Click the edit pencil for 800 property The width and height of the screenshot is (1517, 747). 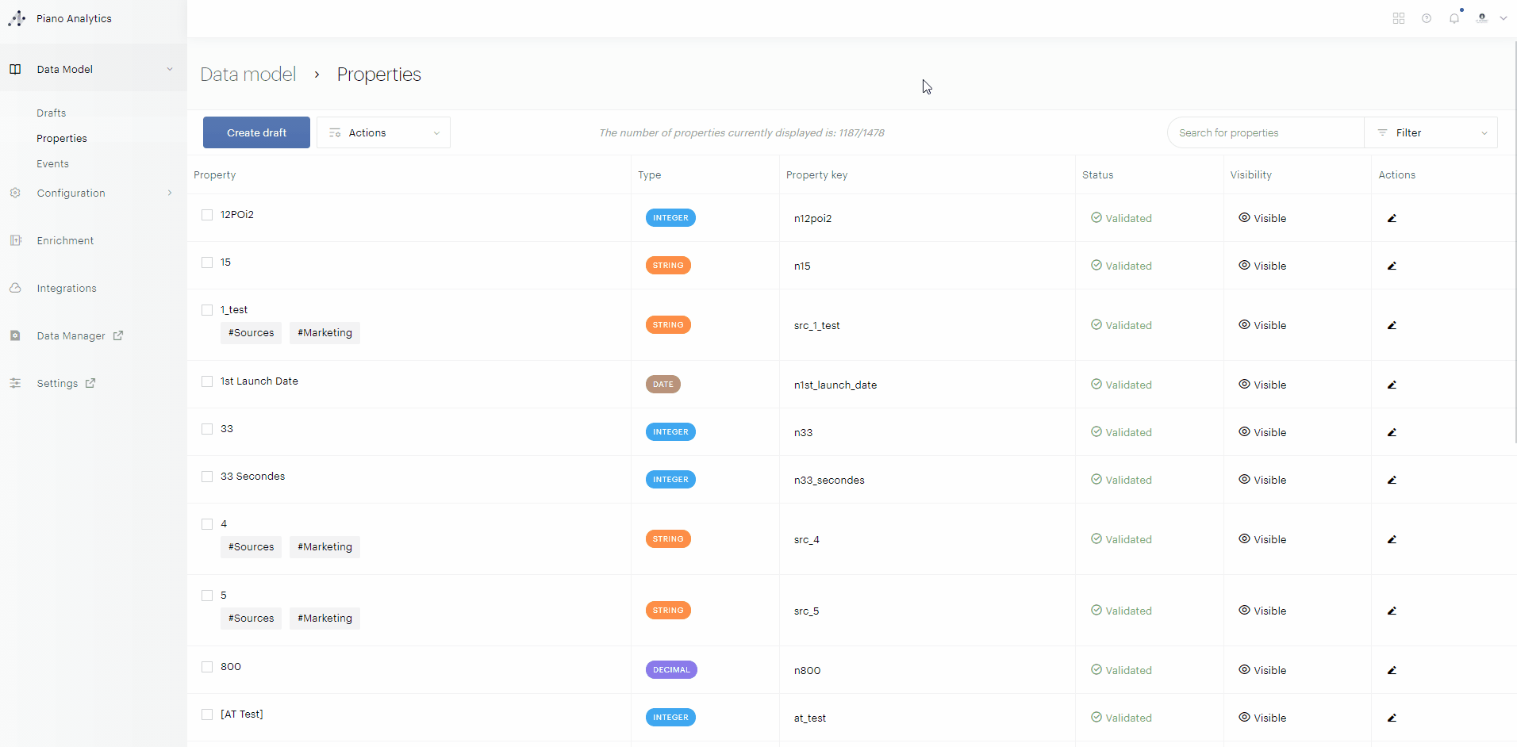point(1392,670)
